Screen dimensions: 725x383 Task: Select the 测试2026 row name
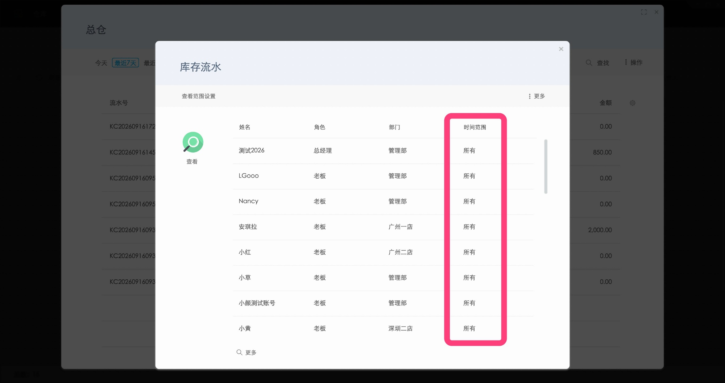click(252, 150)
